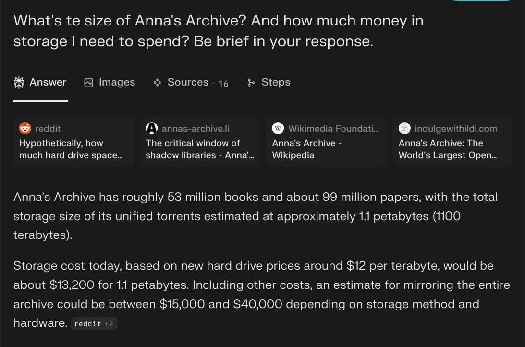Click the question heading text
525x347 pixels.
218,31
